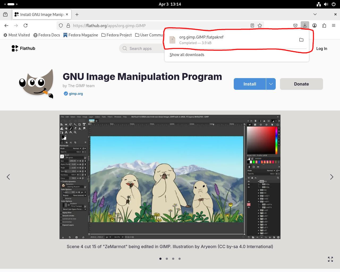340x272 pixels.
Task: Save page to Pocket
Action: coord(295,25)
